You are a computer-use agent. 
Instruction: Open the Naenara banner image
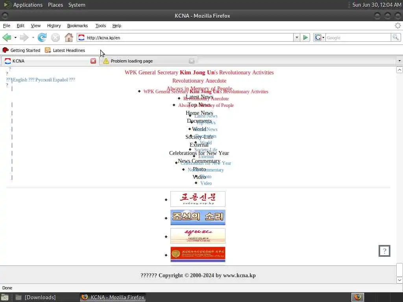pyautogui.click(x=198, y=236)
